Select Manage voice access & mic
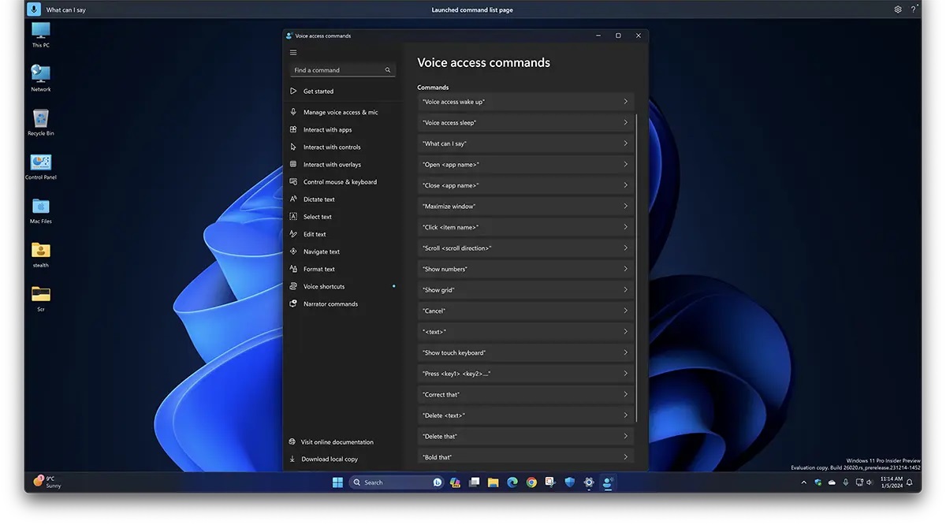946x525 pixels. click(341, 113)
